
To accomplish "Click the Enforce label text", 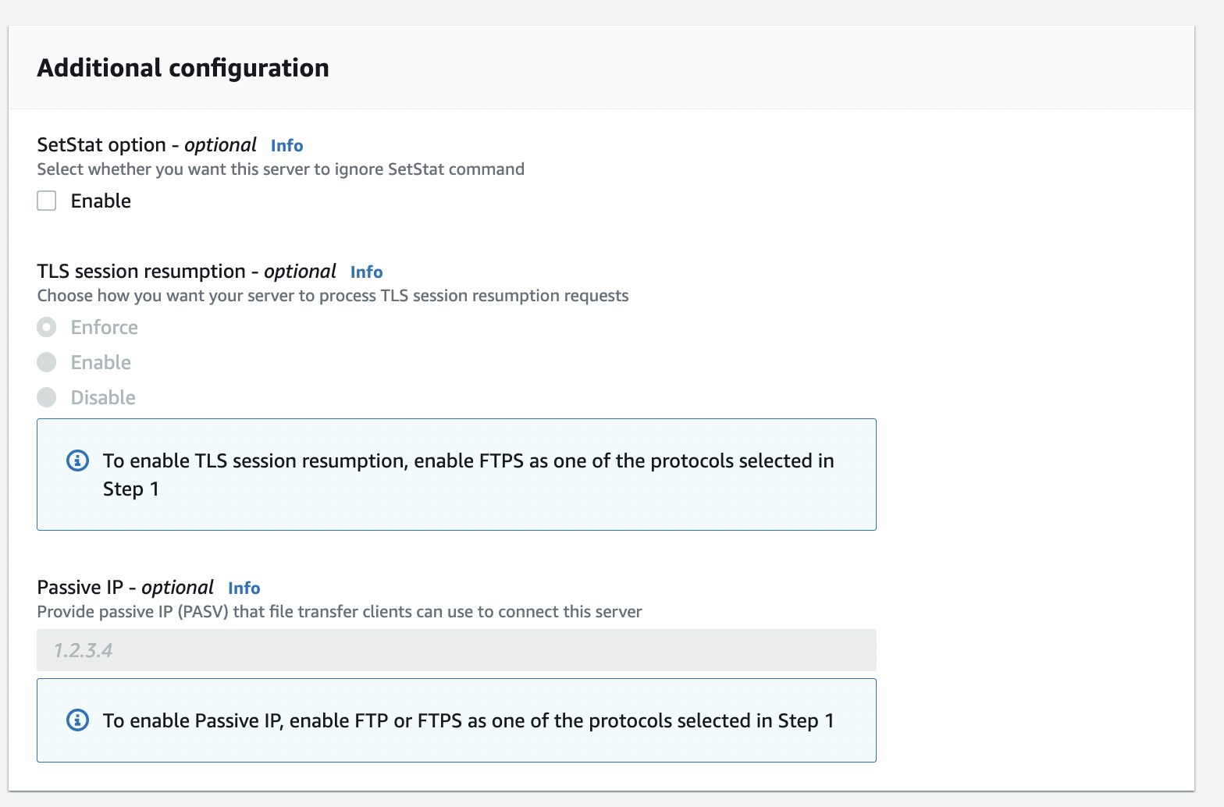I will click(x=105, y=327).
